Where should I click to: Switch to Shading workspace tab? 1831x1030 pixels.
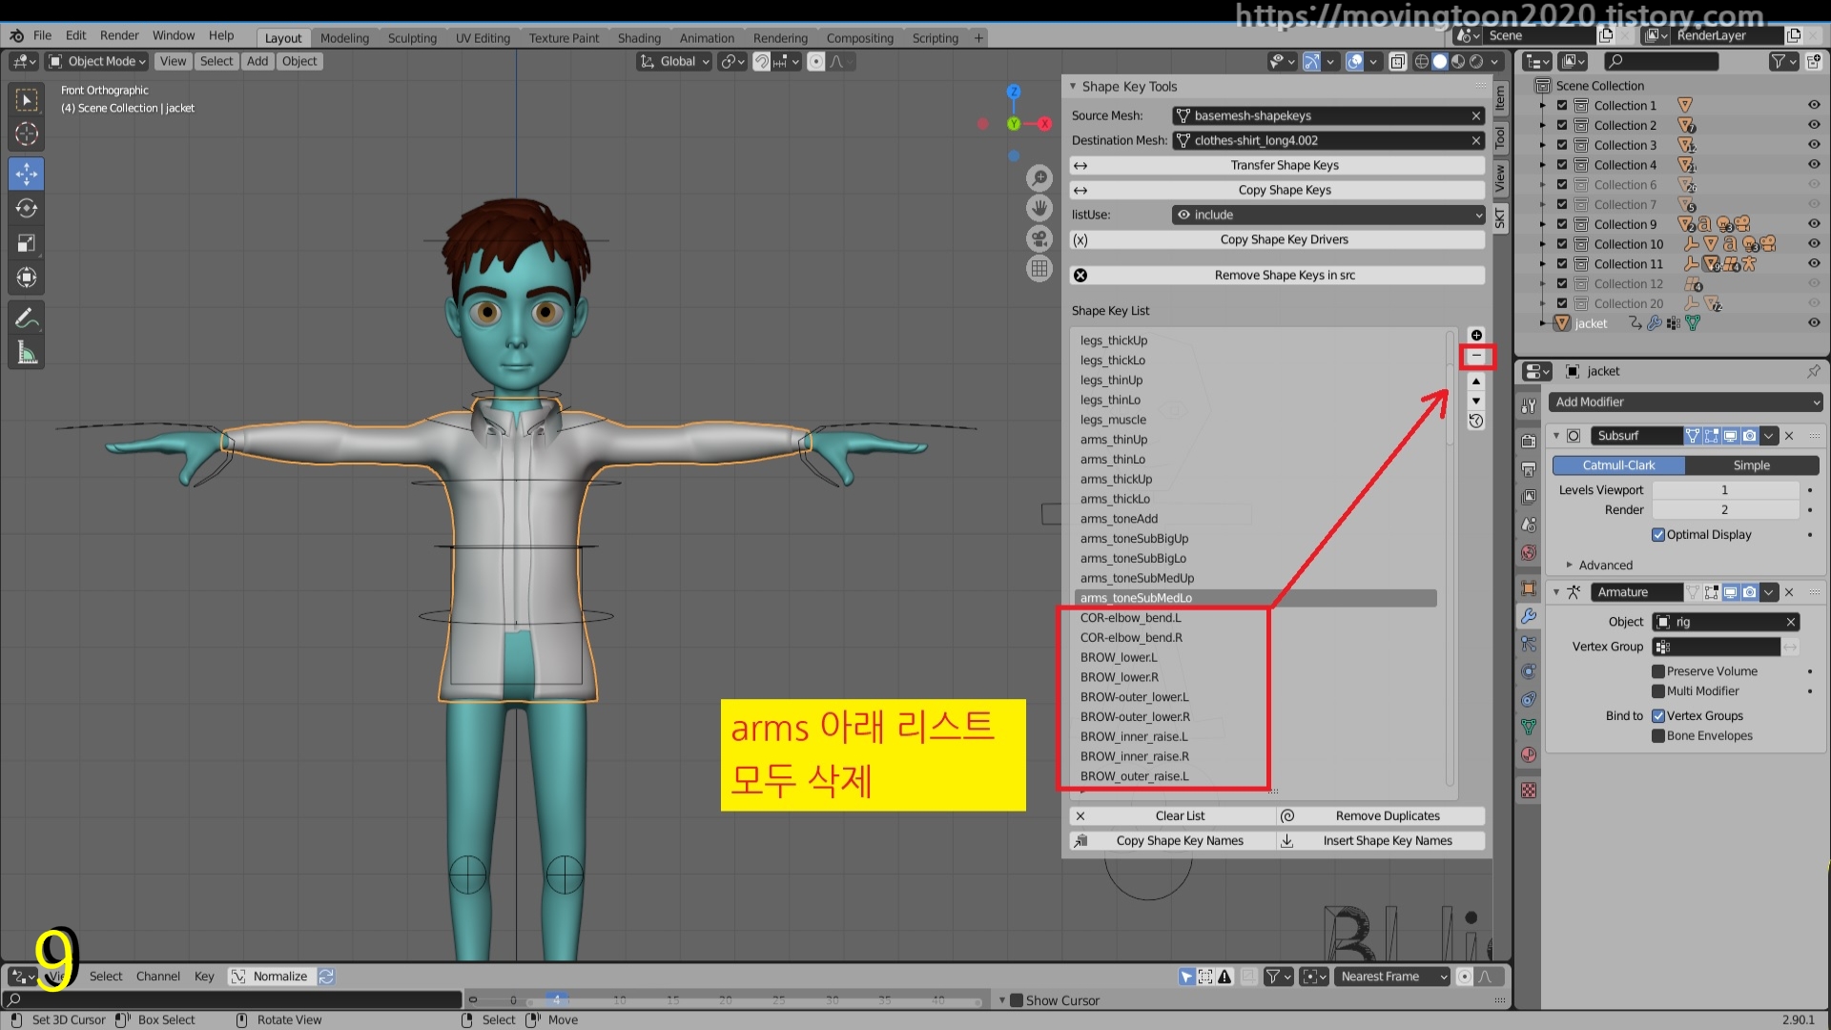click(x=639, y=38)
